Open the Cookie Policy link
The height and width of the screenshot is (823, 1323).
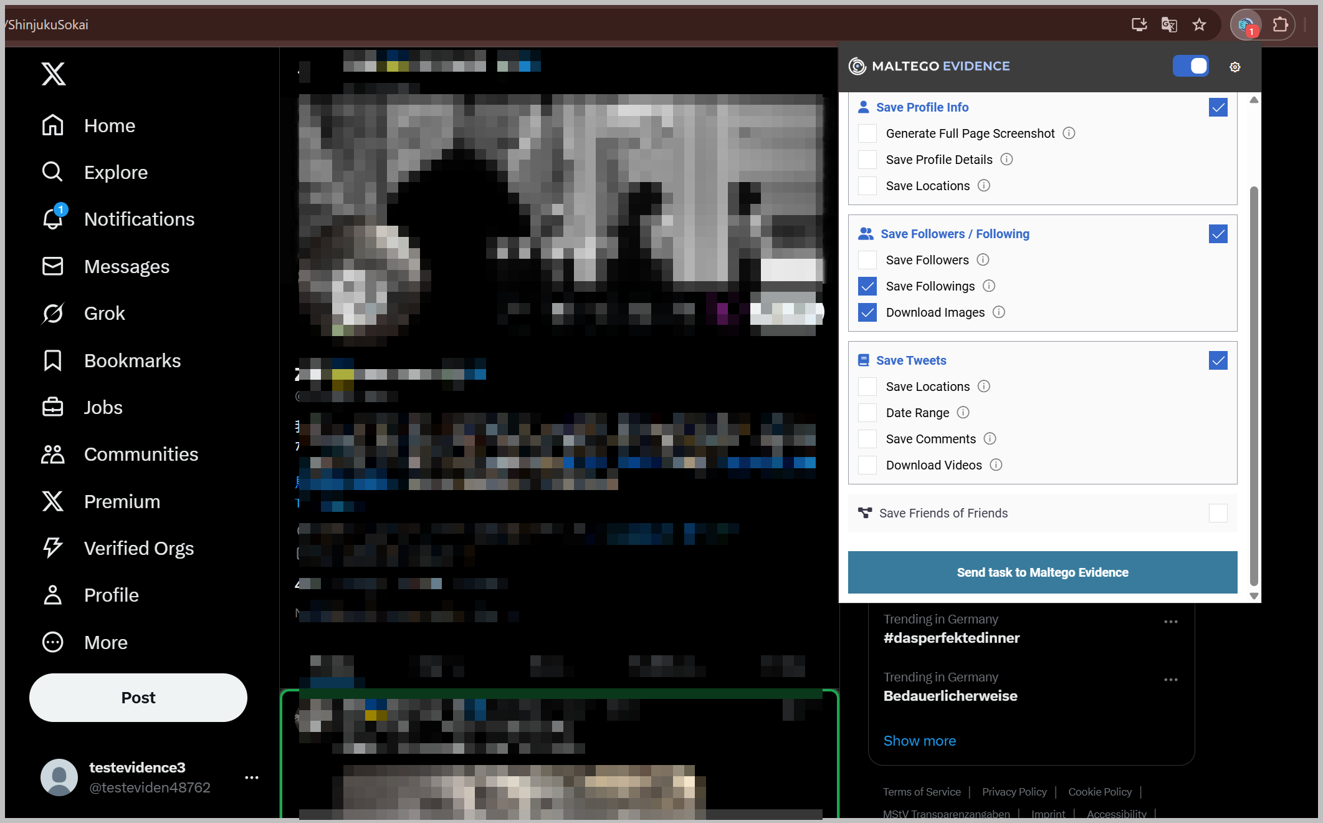coord(1100,792)
